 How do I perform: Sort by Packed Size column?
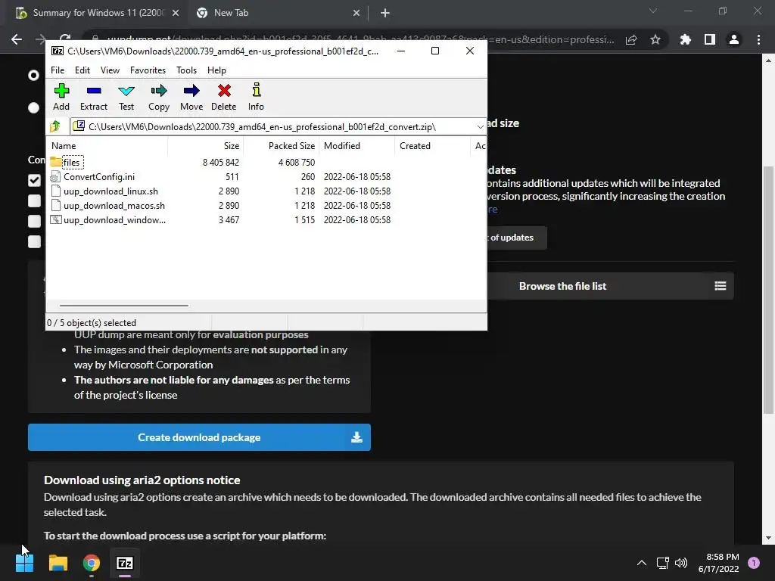click(x=282, y=146)
